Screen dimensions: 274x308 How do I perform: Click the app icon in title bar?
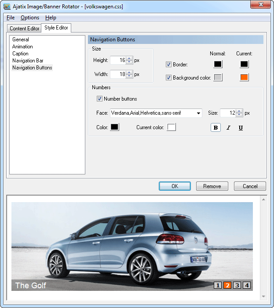coord(7,7)
